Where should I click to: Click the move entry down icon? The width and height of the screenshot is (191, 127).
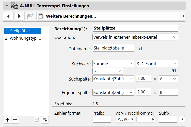(x=45, y=120)
